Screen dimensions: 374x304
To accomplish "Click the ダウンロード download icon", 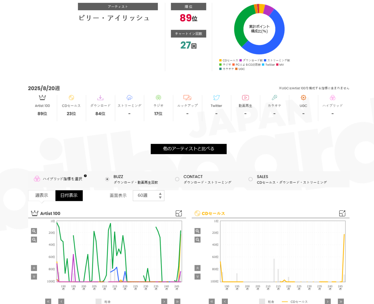I will (x=100, y=97).
